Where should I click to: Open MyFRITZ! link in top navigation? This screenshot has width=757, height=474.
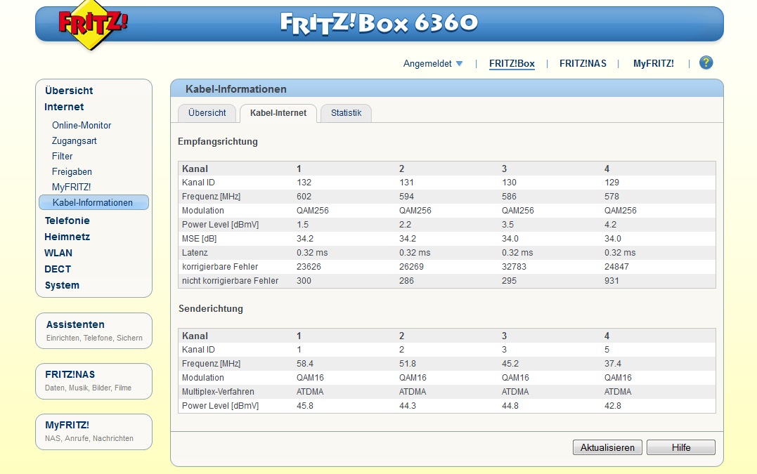click(653, 64)
